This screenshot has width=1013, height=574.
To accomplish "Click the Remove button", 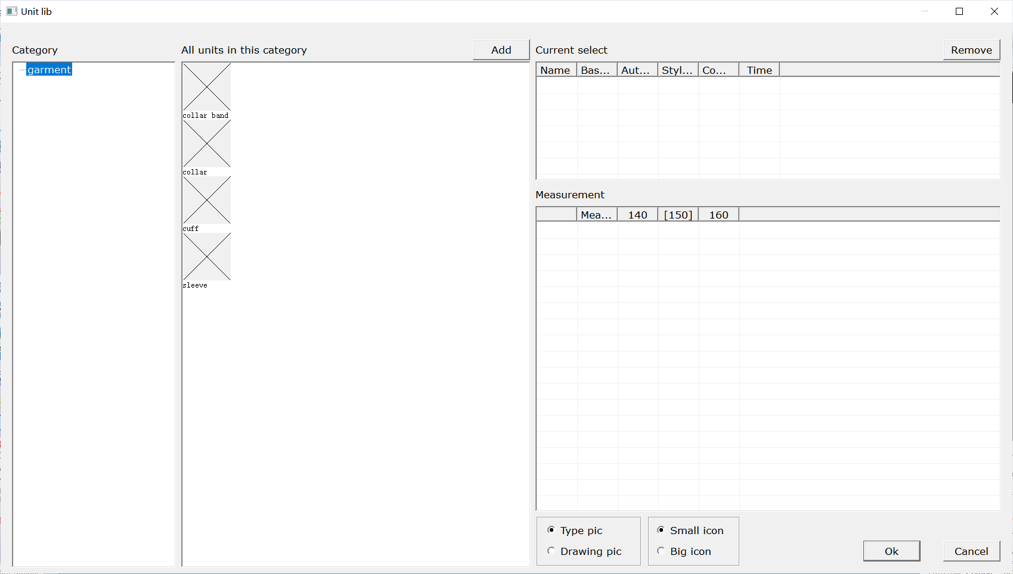I will click(971, 50).
